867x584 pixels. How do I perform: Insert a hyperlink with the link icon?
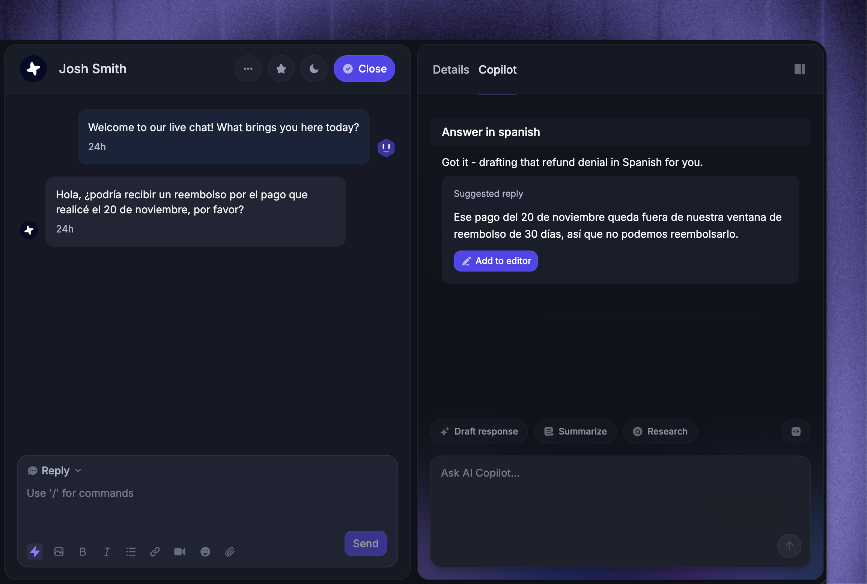click(x=155, y=551)
